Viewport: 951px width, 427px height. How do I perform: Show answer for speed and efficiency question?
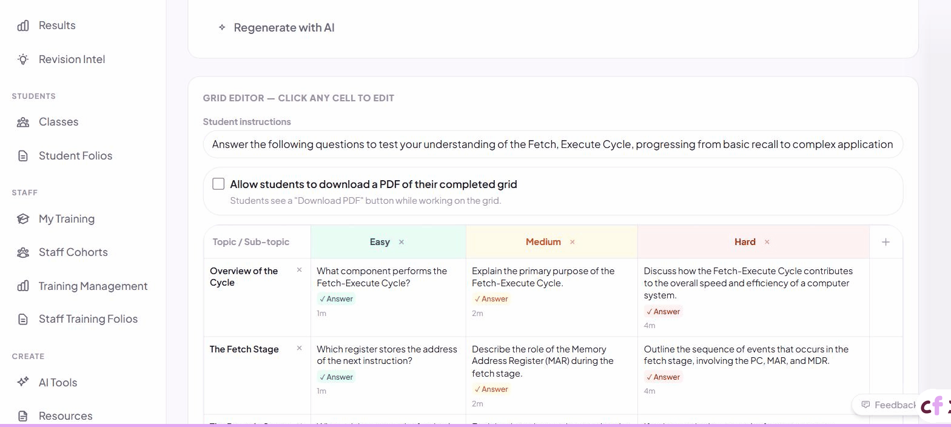(664, 311)
